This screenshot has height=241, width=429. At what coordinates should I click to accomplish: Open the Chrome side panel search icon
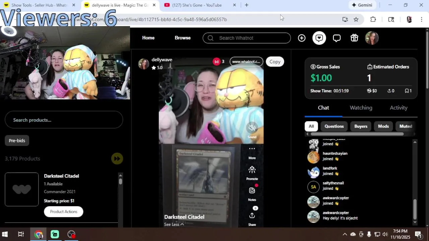[x=391, y=19]
